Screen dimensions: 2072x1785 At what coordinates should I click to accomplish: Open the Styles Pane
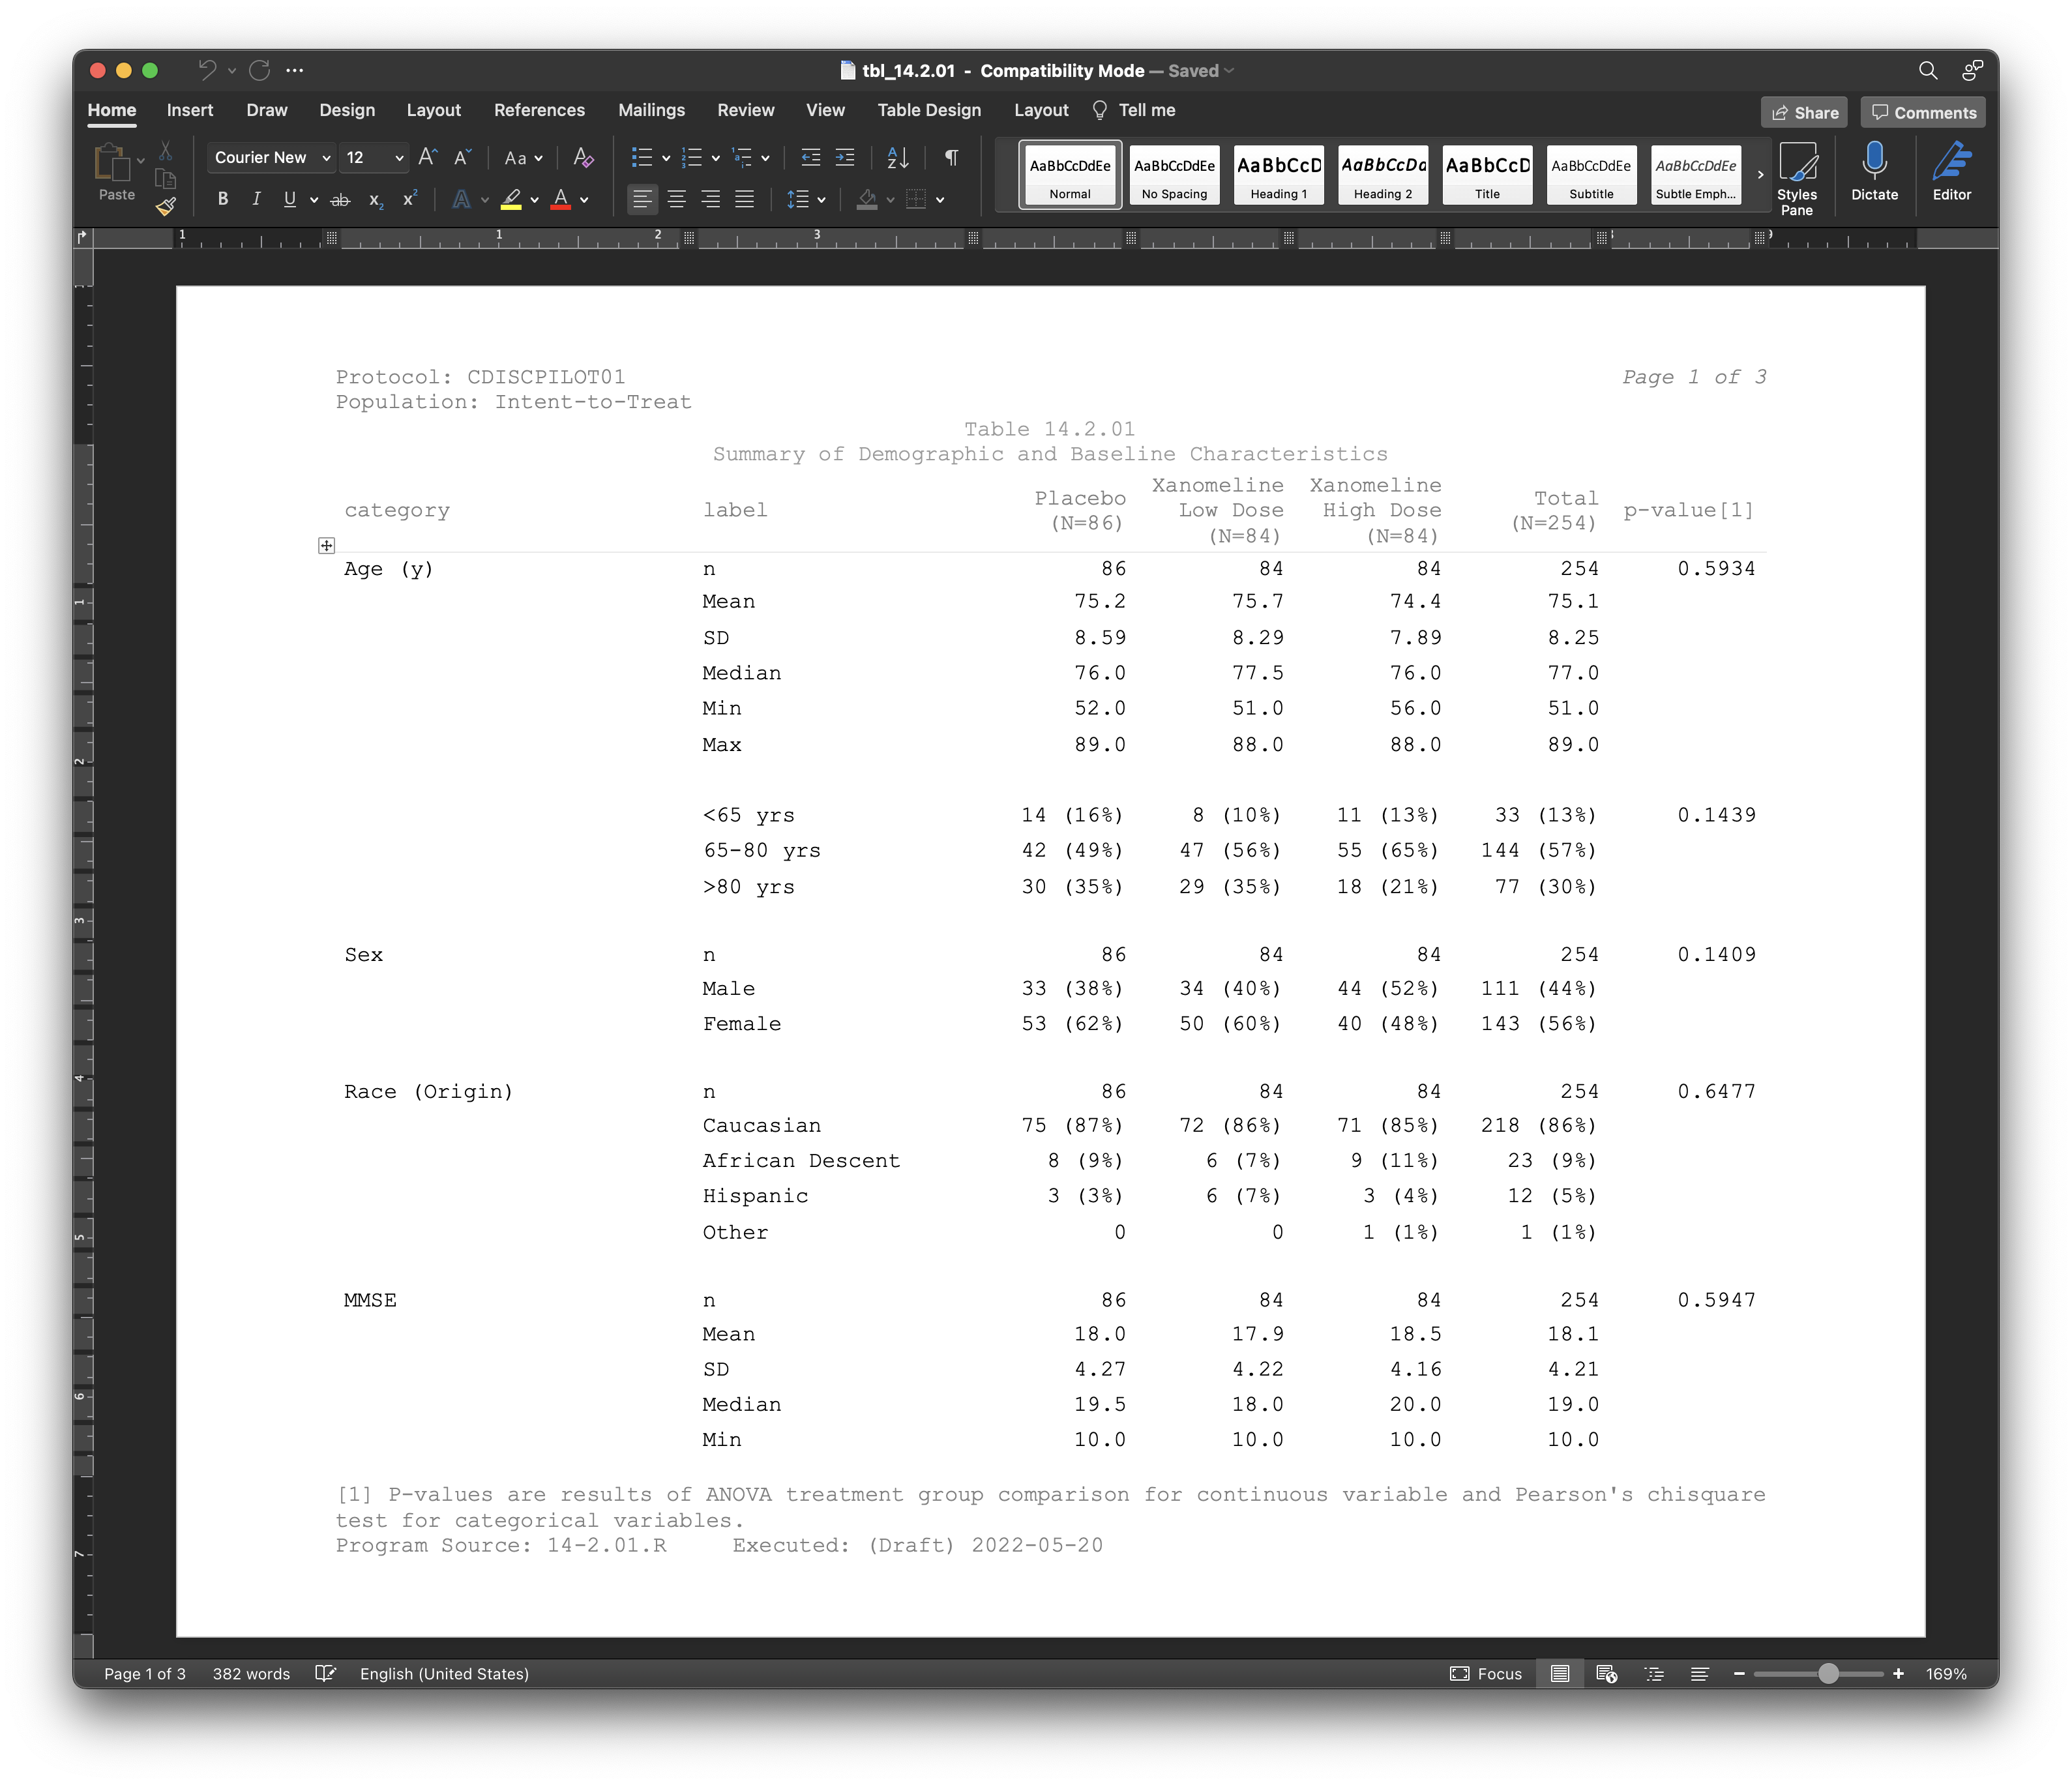tap(1798, 176)
